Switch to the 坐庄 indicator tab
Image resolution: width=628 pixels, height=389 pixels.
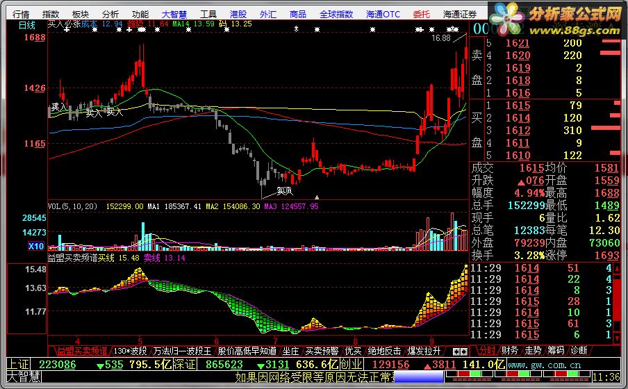pyautogui.click(x=290, y=351)
